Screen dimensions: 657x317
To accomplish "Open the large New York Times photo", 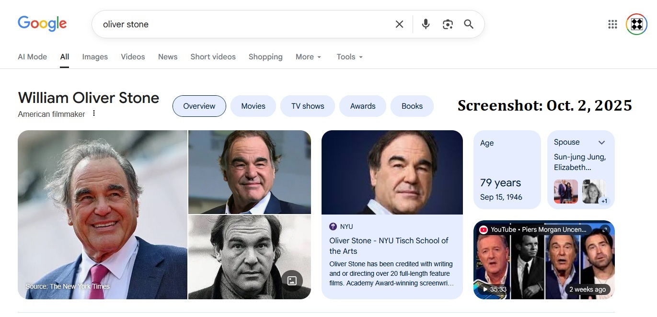I will coord(102,215).
